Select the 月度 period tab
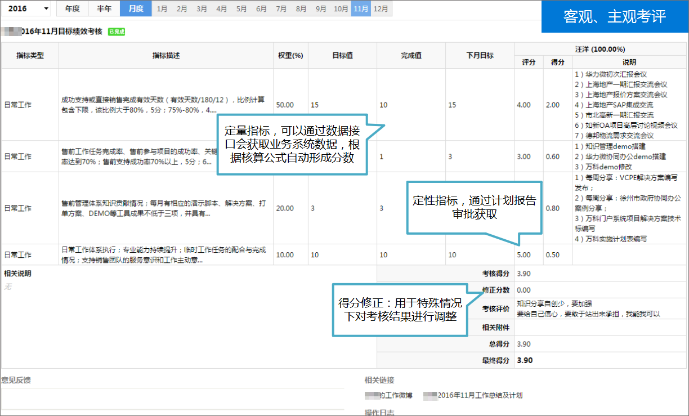This screenshot has width=689, height=416. tap(136, 8)
